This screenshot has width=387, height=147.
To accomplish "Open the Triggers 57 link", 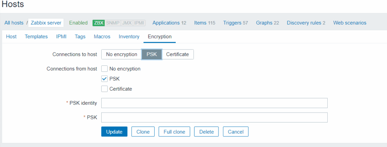I will (235, 23).
